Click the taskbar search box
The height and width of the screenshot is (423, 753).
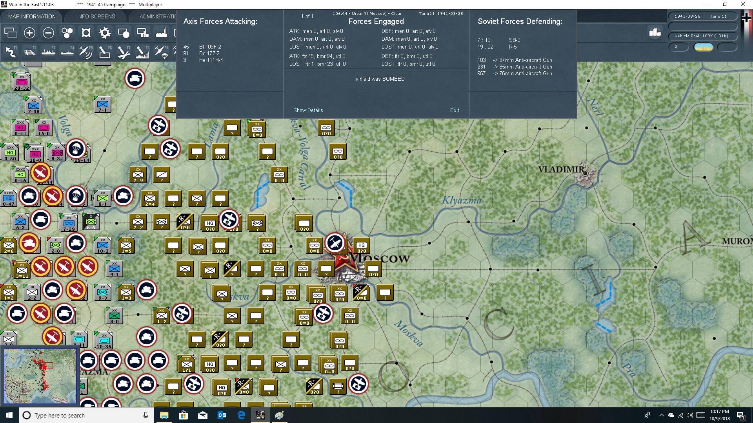pyautogui.click(x=86, y=415)
